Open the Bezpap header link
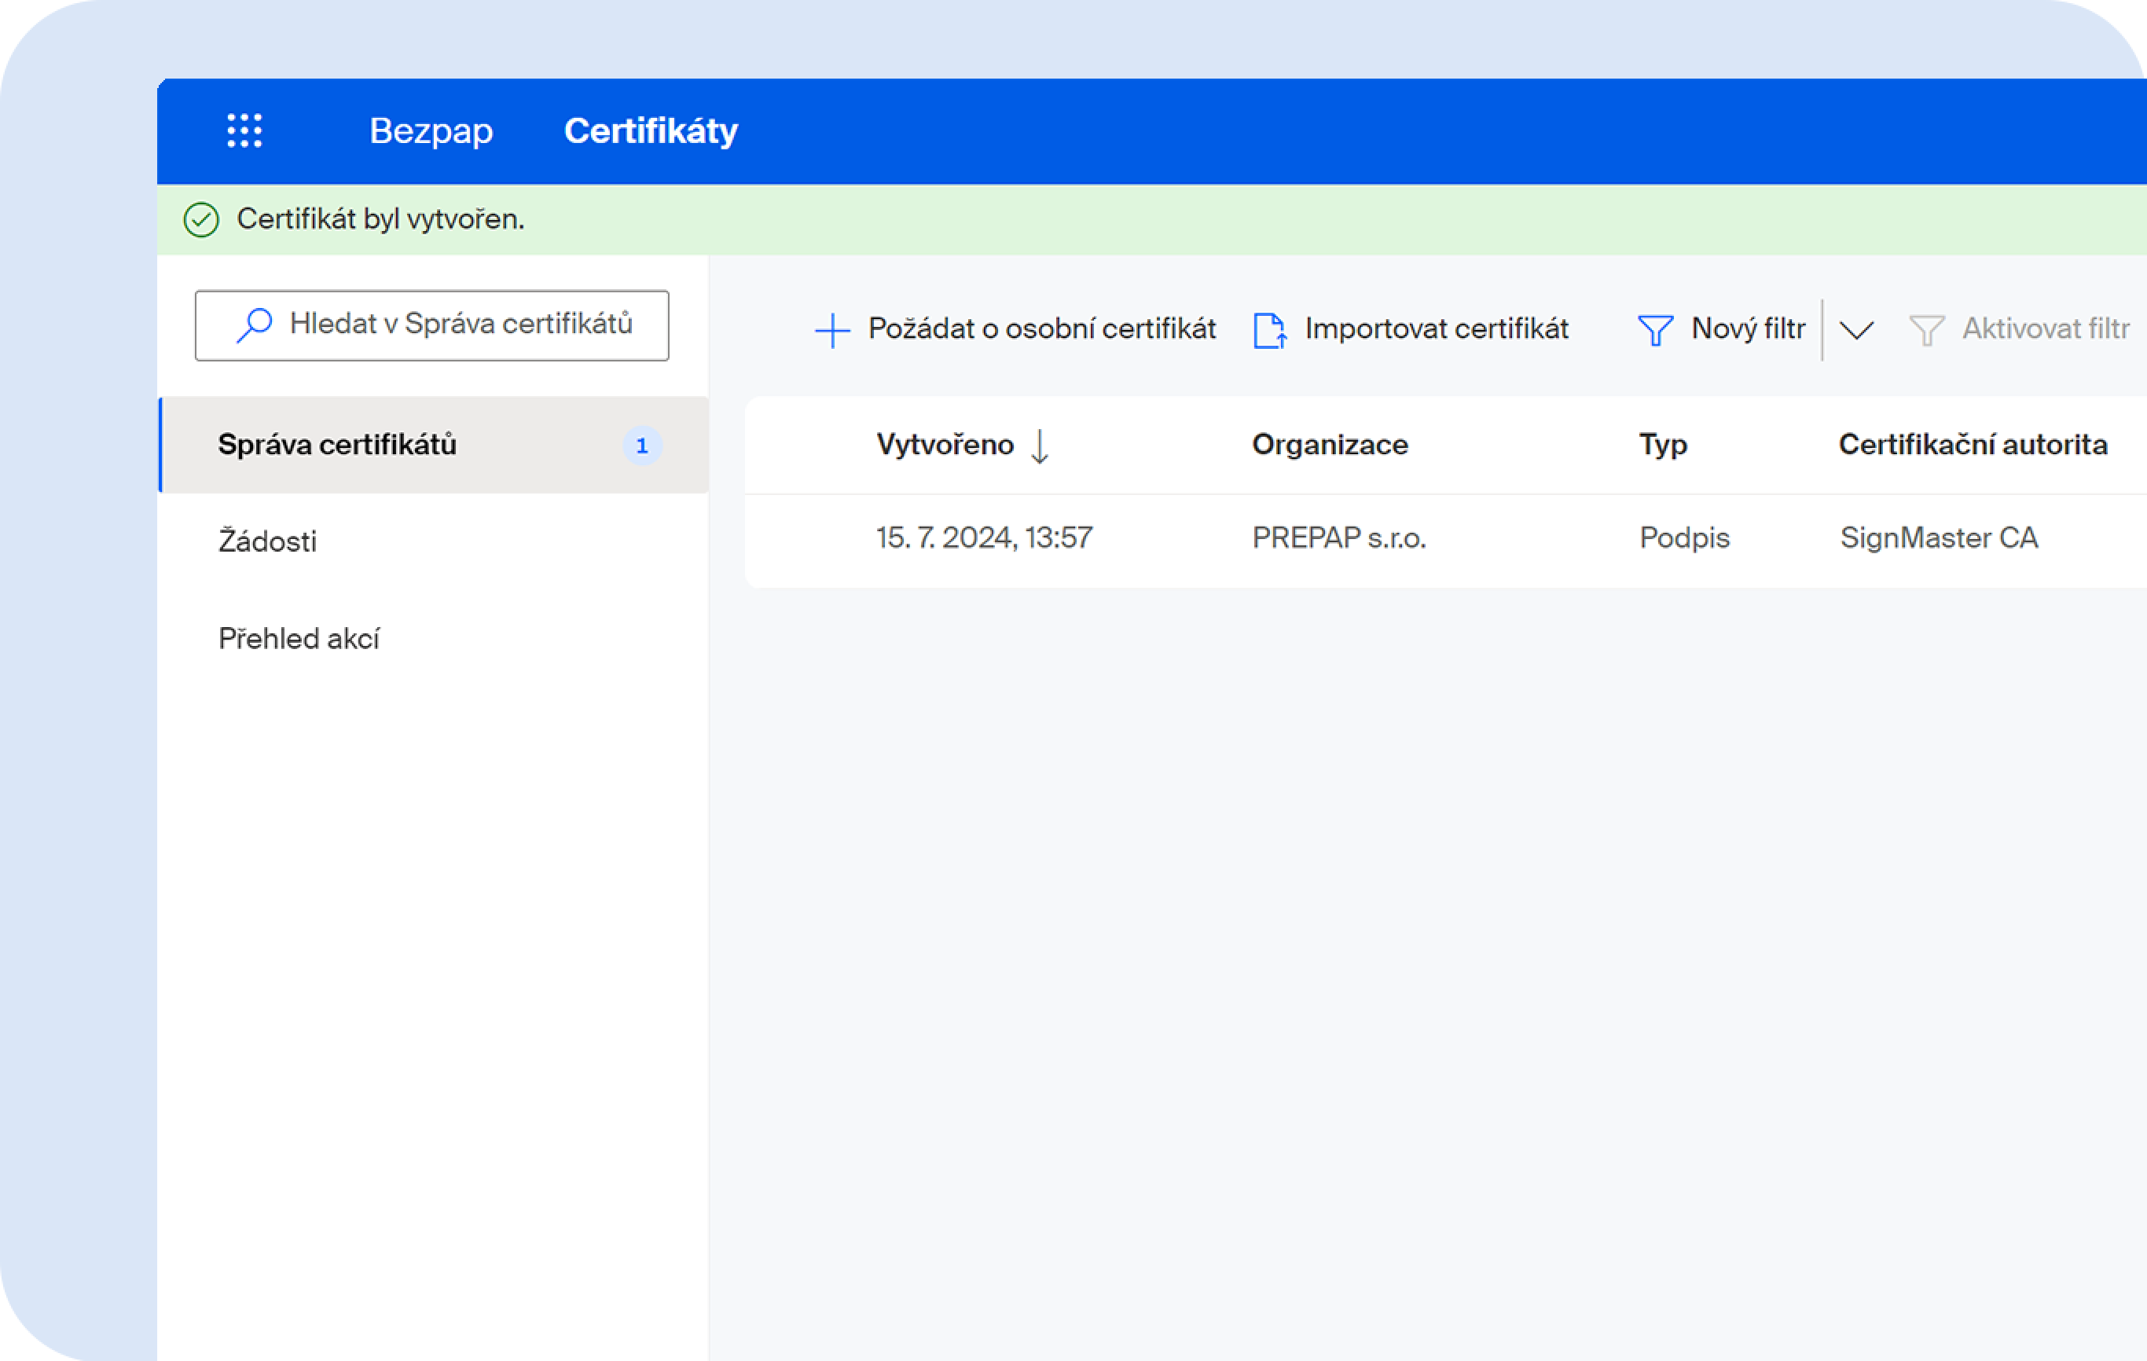 point(431,131)
